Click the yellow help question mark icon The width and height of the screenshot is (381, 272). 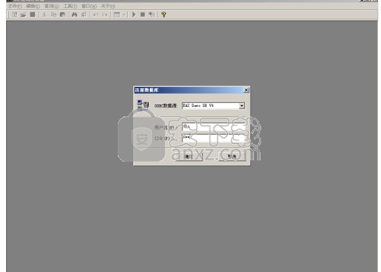click(164, 15)
